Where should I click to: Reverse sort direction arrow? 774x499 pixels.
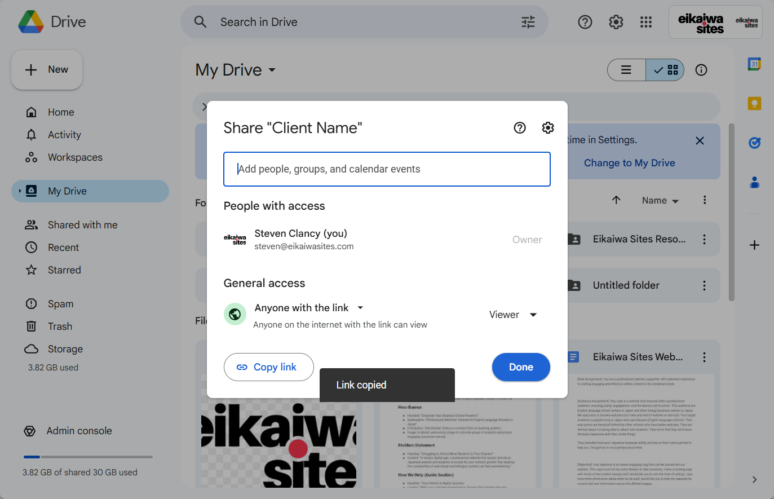(x=616, y=200)
